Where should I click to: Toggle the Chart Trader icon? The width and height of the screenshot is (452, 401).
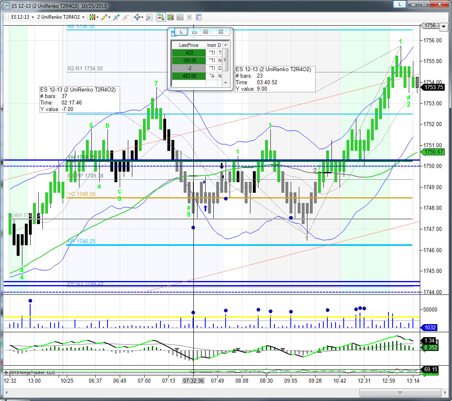(x=161, y=17)
